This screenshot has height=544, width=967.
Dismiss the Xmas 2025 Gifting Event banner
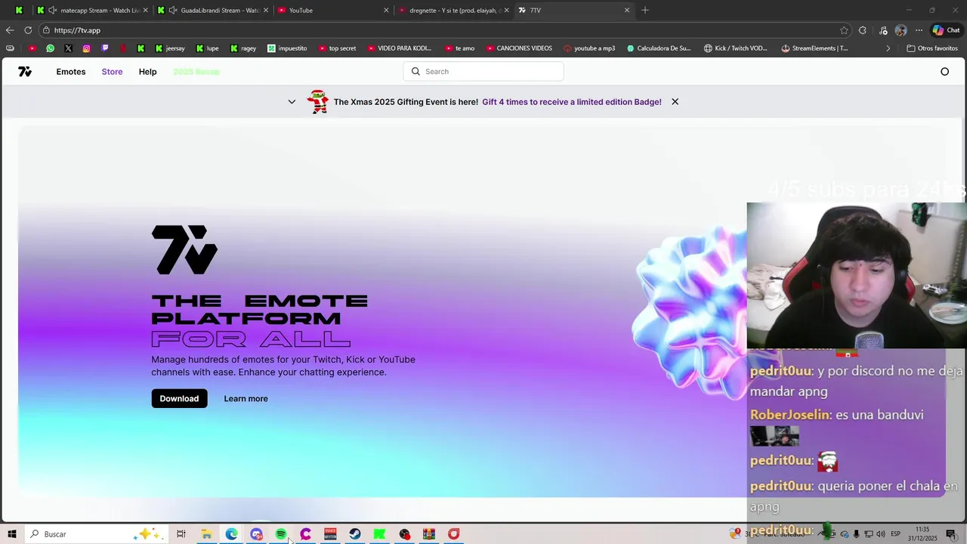(675, 102)
